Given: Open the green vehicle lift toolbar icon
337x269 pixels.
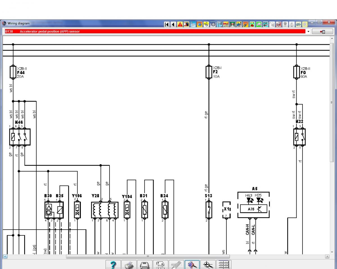Looking at the screenshot, I should pos(233,24).
